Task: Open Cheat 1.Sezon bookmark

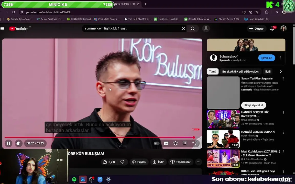Action: (x=228, y=19)
